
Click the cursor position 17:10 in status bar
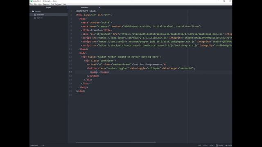coord(43,145)
